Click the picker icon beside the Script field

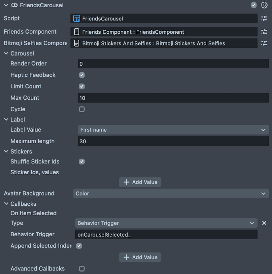coord(264,18)
